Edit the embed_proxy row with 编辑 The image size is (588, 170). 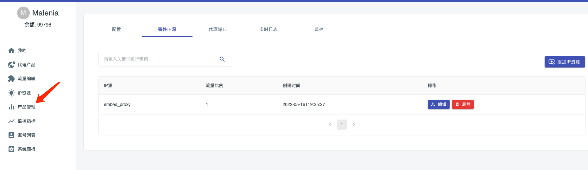pos(438,104)
